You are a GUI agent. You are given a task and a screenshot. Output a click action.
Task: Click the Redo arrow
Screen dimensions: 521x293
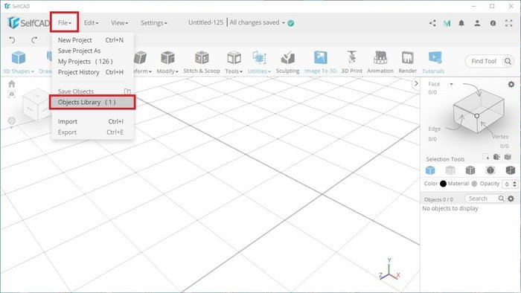(34, 40)
